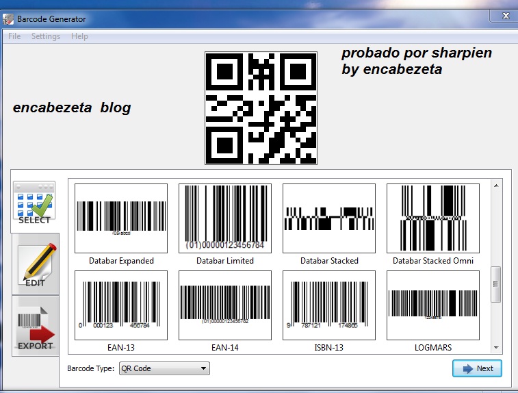Click the scroll up arrow of barcode list
Screen dimensions: 518x393
pos(496,186)
